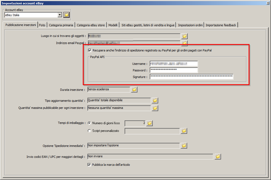The width and height of the screenshot is (271, 180).
Task: Click the PayPal API Password field
Action: coord(174,70)
